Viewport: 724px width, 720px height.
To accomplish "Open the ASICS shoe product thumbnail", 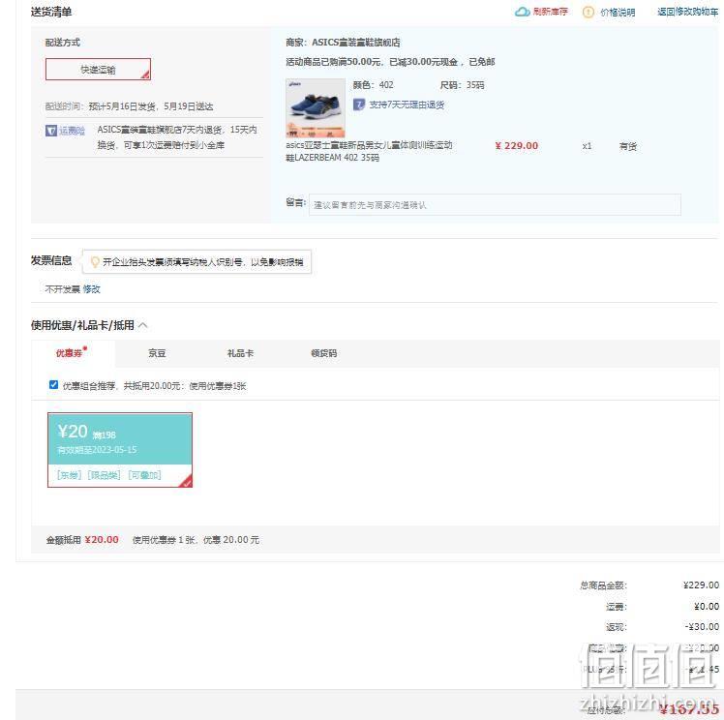I will [316, 108].
